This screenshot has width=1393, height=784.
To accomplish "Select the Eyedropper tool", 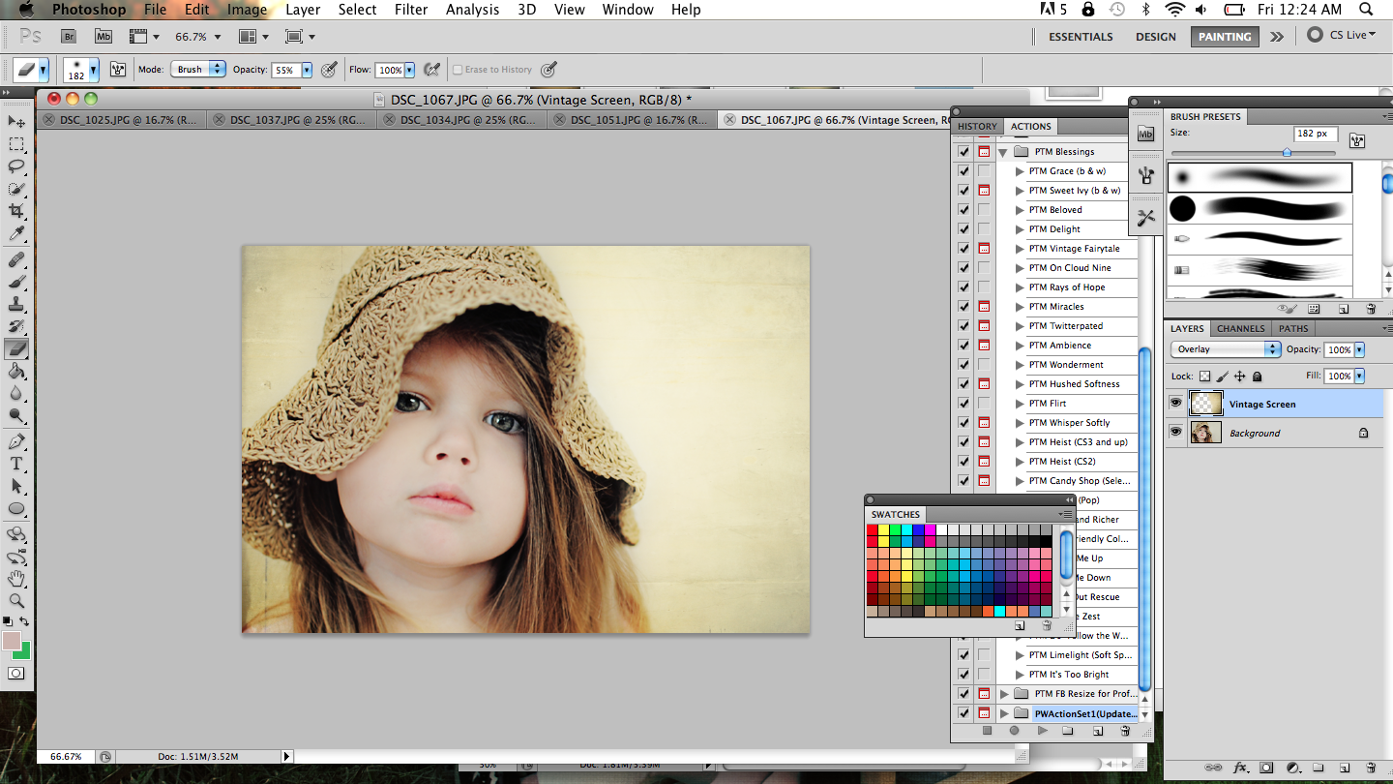I will [x=16, y=234].
